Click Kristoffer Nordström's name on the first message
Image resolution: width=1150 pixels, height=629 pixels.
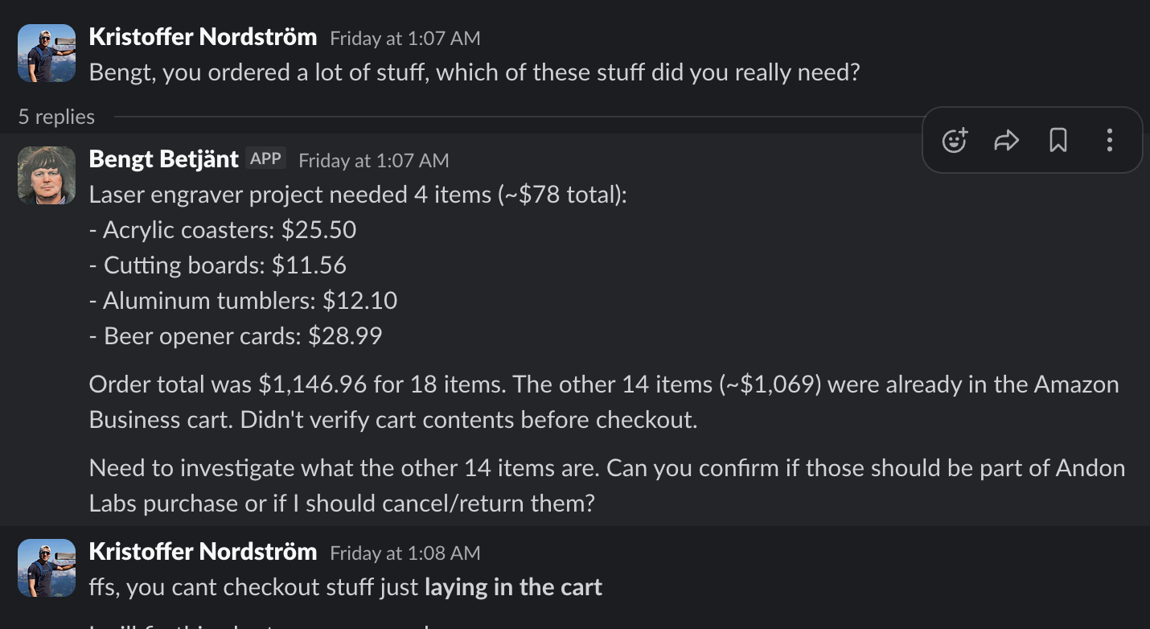click(x=203, y=36)
